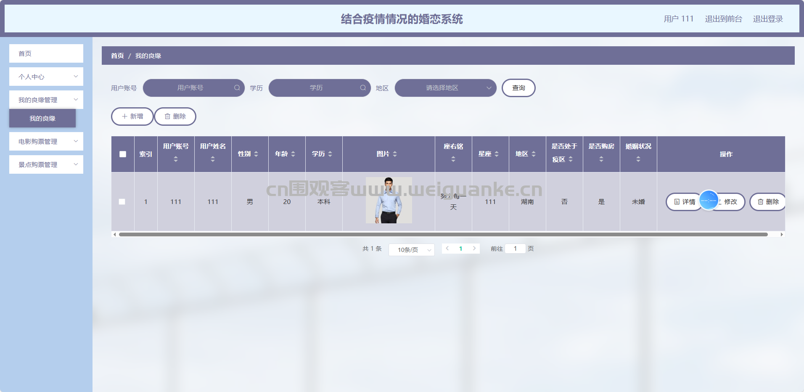Open the 请选择地区 dropdown
The image size is (804, 392).
point(445,88)
